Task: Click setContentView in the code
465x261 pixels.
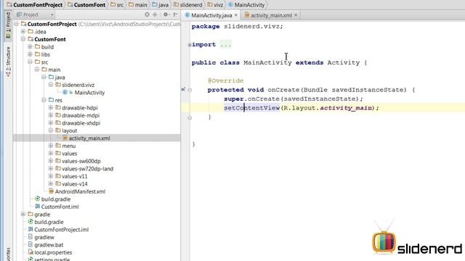Action: (x=252, y=108)
